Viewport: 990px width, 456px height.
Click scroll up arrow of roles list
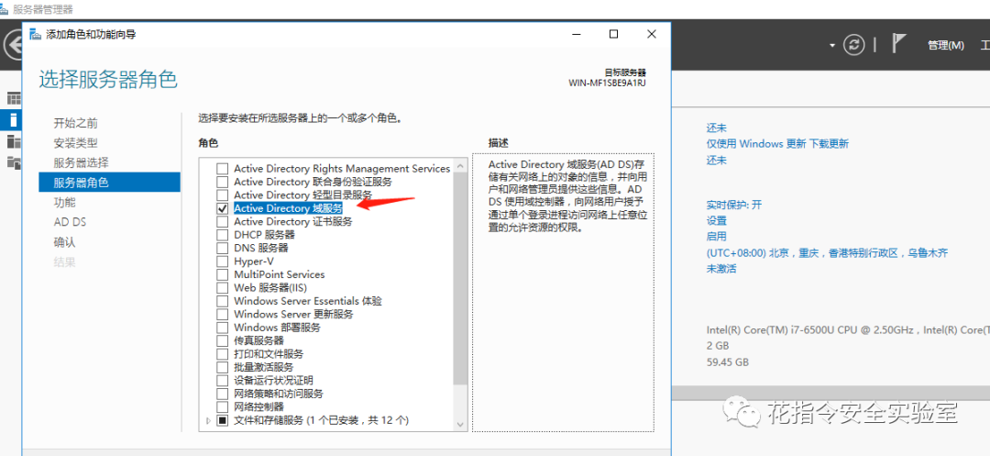pos(460,166)
